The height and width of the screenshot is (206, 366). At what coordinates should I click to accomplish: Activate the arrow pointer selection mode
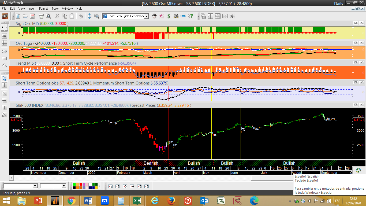pos(4,78)
